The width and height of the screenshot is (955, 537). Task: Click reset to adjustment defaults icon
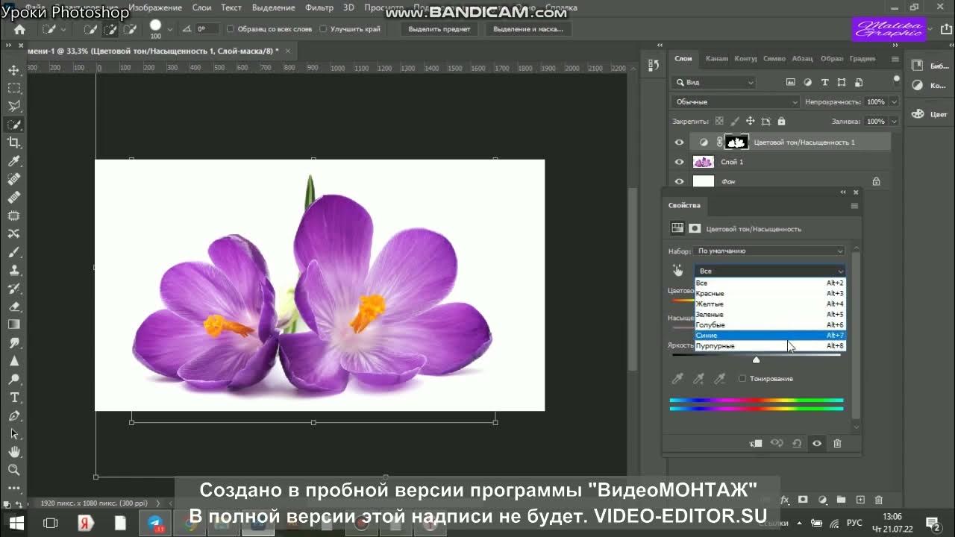pyautogui.click(x=797, y=443)
